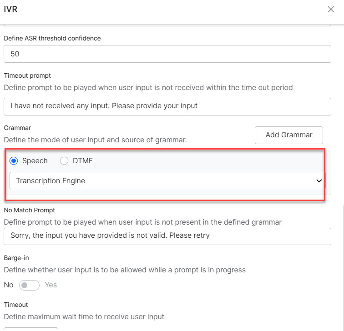This screenshot has height=331, width=344.
Task: Click the Timeout wait time field at the bottom
Action: 31,328
